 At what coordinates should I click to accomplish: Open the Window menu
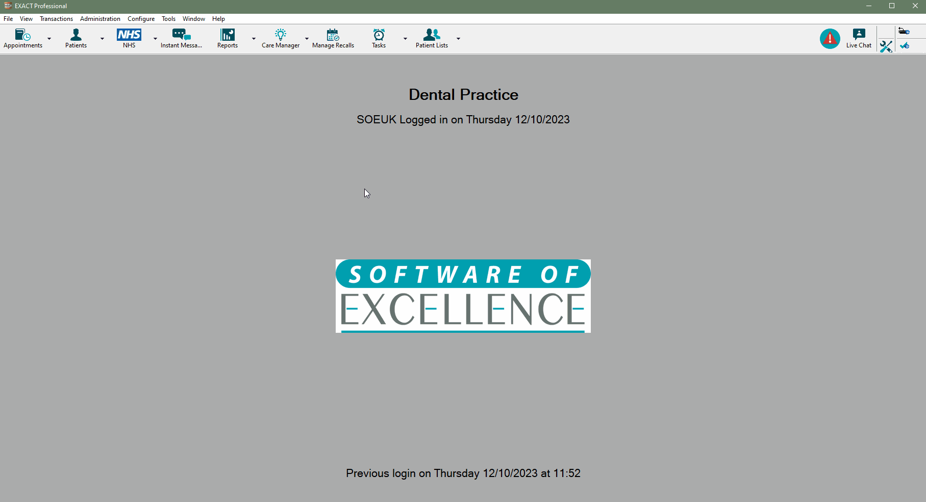pos(194,19)
